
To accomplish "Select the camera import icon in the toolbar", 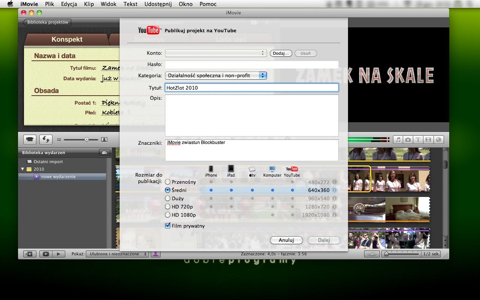I will pos(29,139).
